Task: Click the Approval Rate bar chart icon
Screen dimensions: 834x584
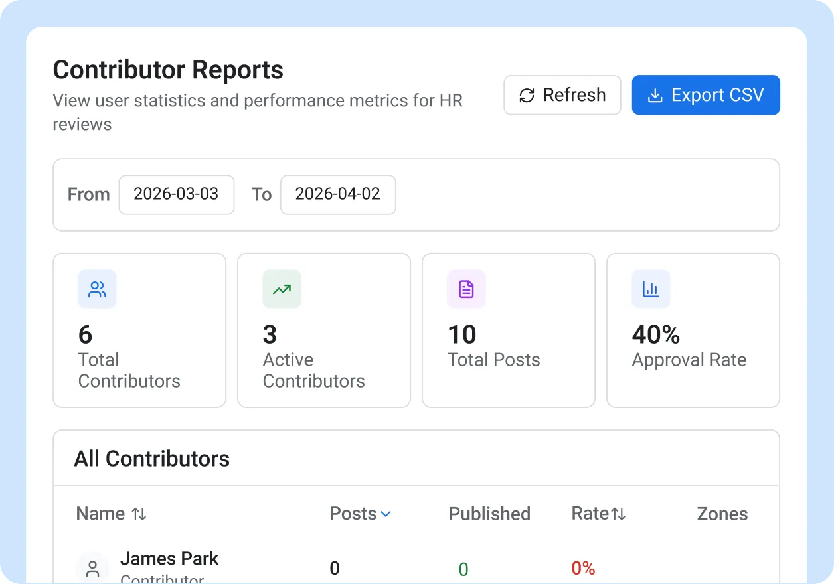Action: (x=651, y=289)
